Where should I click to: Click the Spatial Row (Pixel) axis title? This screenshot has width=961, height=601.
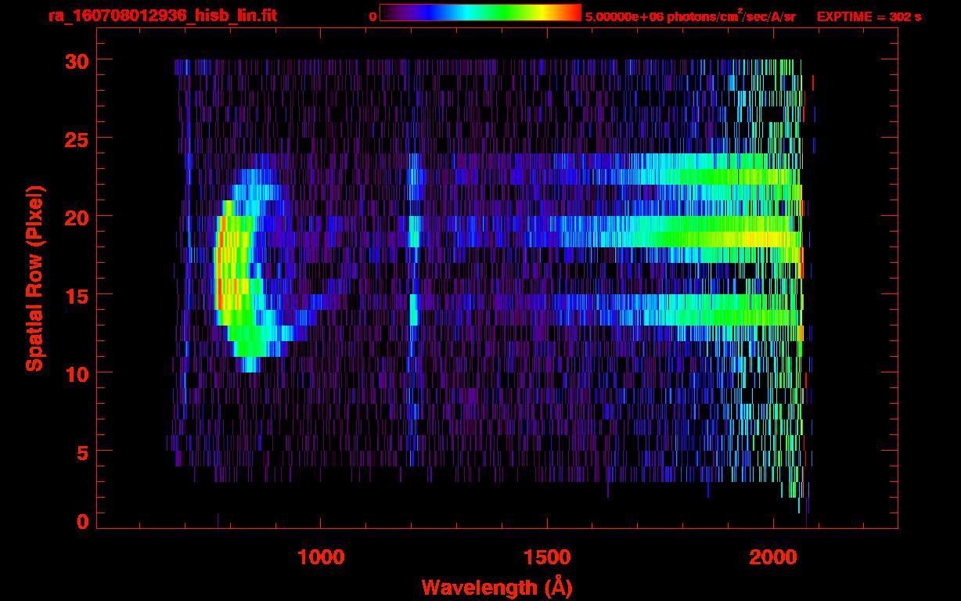34,278
